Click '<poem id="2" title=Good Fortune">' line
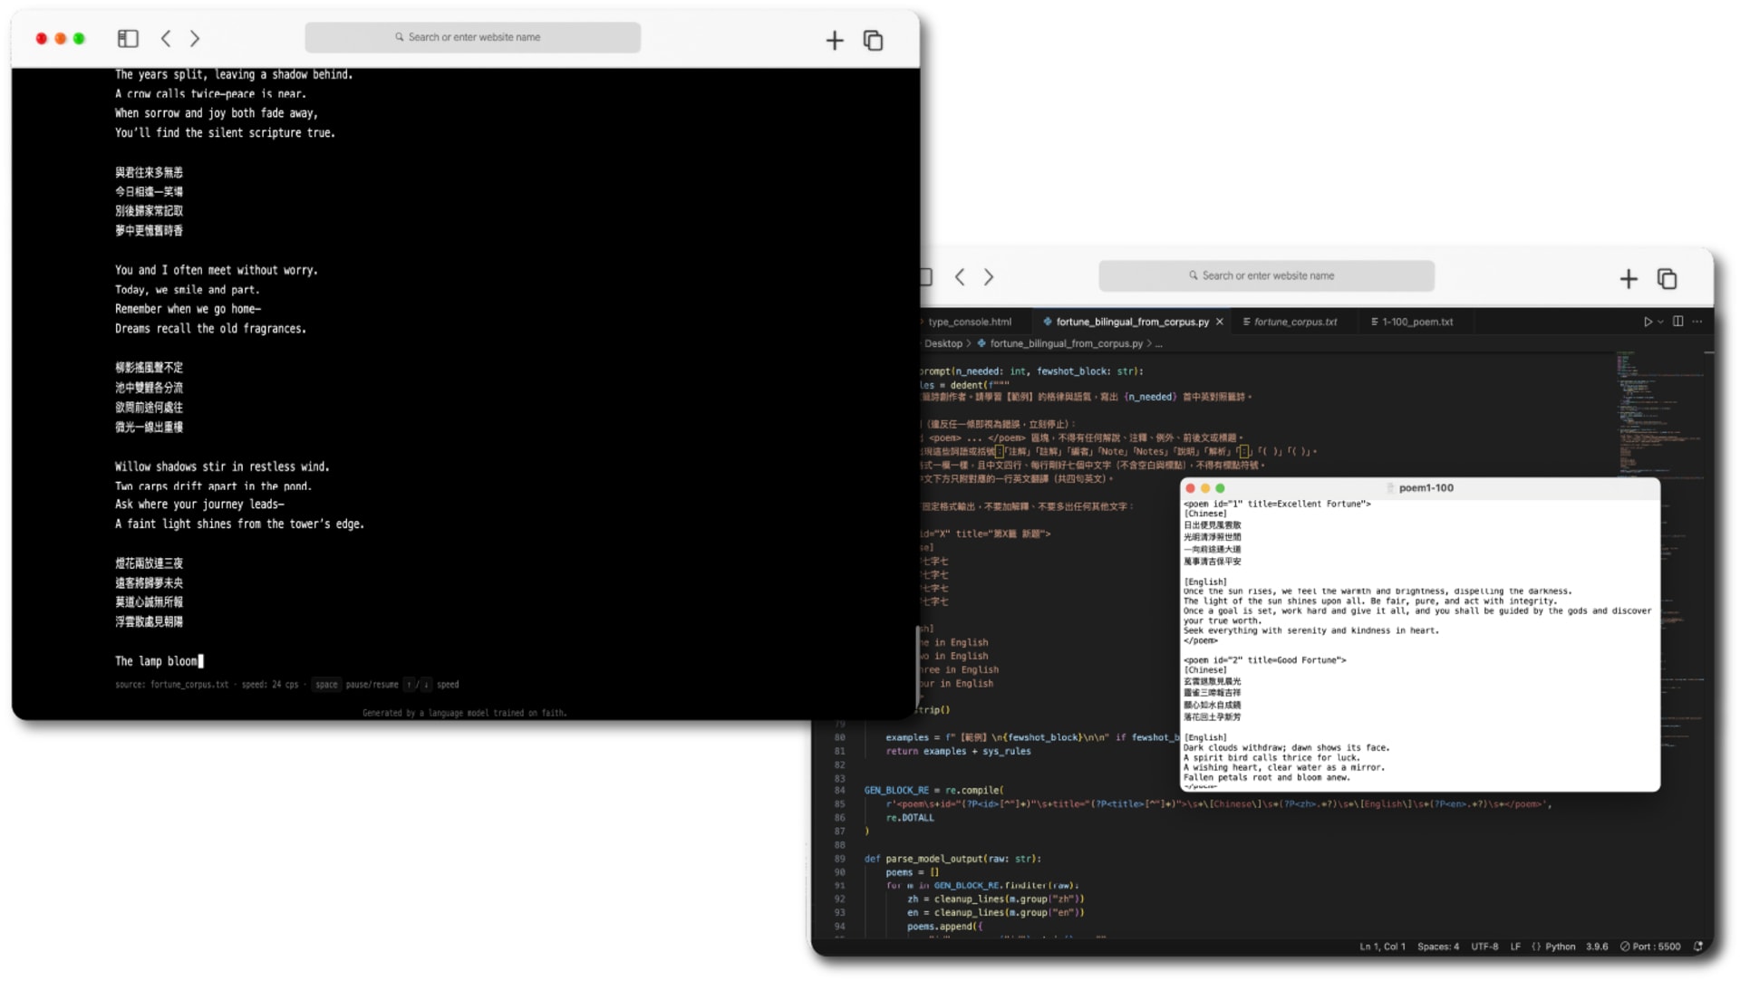 click(x=1264, y=660)
